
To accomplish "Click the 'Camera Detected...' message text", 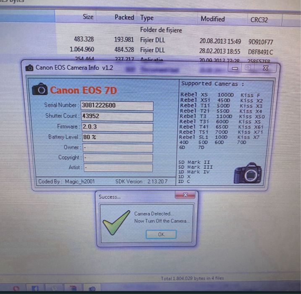I will [x=154, y=213].
